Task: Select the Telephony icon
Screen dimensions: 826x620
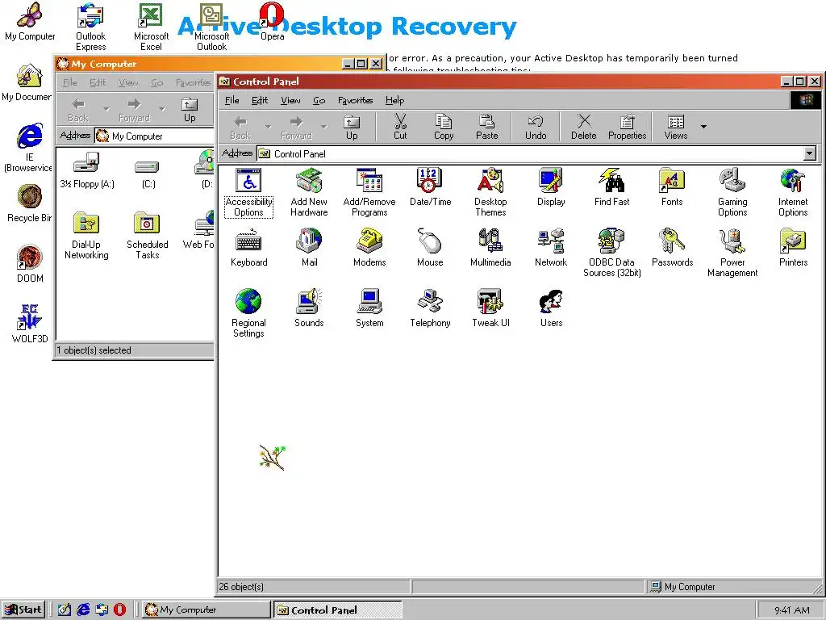Action: click(x=430, y=308)
